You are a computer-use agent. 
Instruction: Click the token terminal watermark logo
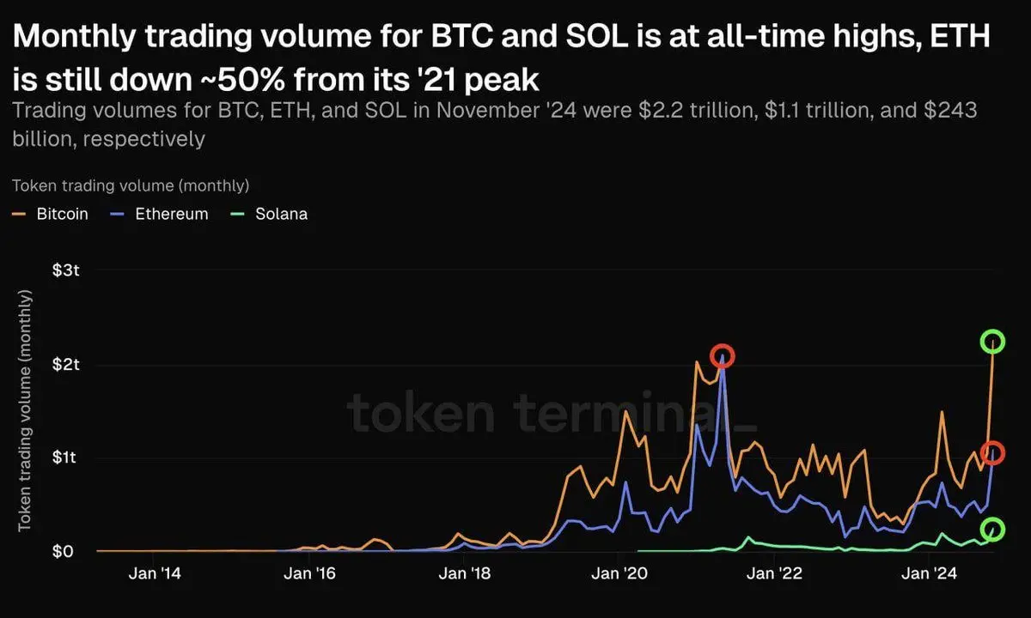554,414
